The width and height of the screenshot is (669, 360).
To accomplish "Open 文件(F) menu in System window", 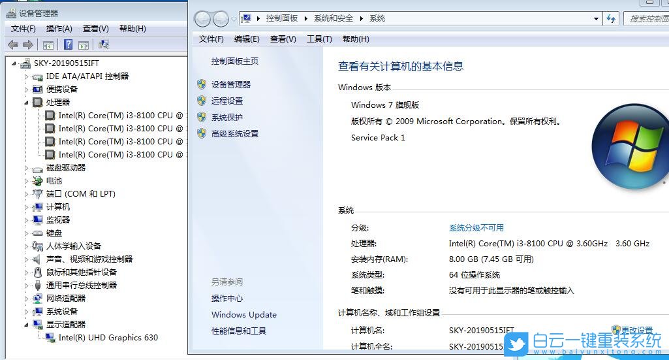I will 211,39.
